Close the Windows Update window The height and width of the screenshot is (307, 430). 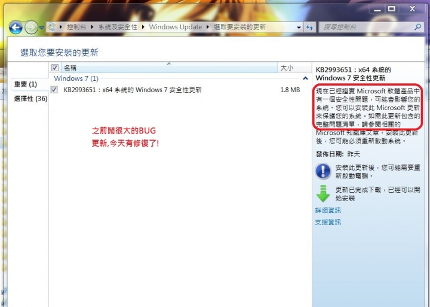tap(412, 9)
